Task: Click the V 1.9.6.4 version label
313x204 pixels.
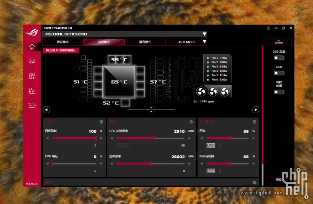Action: pyautogui.click(x=32, y=184)
